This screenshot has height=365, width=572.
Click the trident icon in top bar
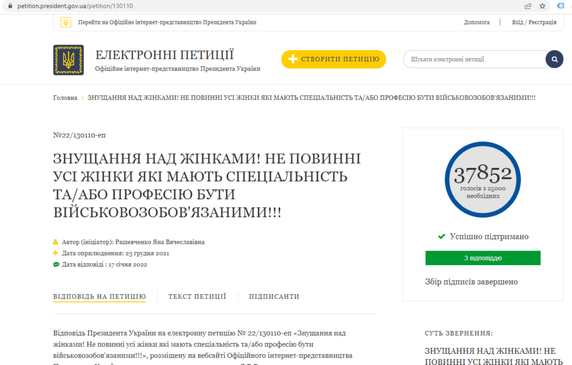coord(66,23)
